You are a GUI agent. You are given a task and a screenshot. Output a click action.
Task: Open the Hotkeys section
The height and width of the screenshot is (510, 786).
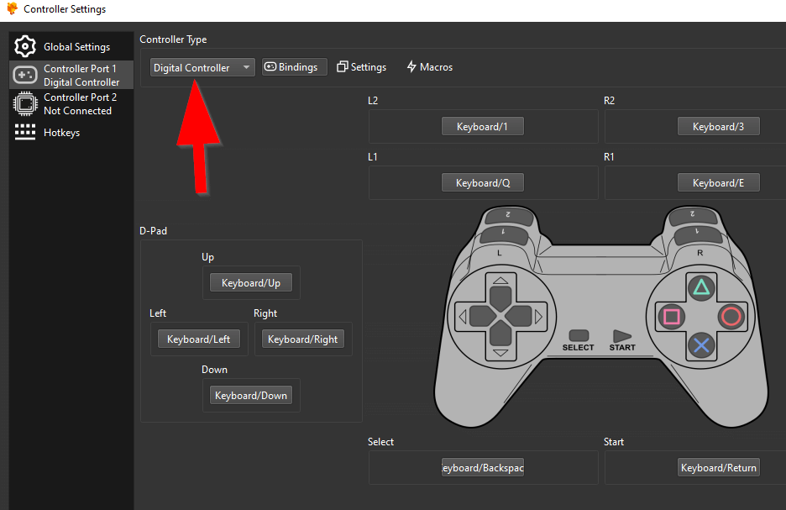tap(71, 133)
